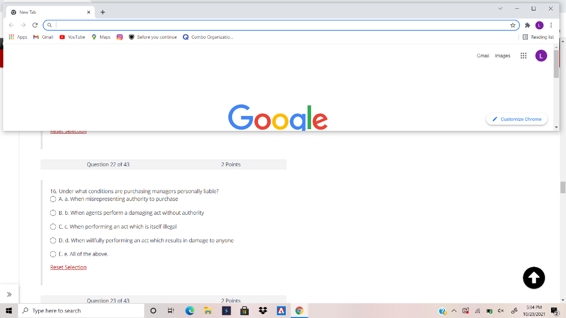Click inside the Google search bar

tap(276, 25)
